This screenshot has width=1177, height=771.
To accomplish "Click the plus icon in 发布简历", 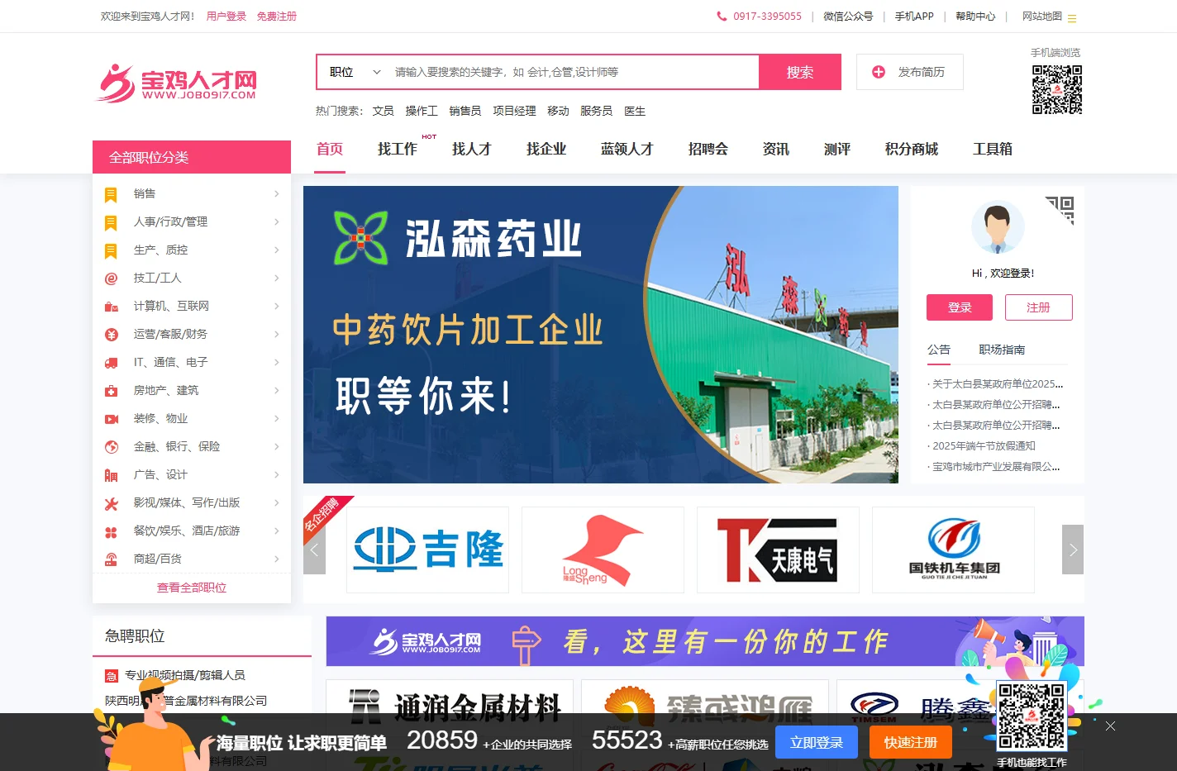I will (x=879, y=72).
